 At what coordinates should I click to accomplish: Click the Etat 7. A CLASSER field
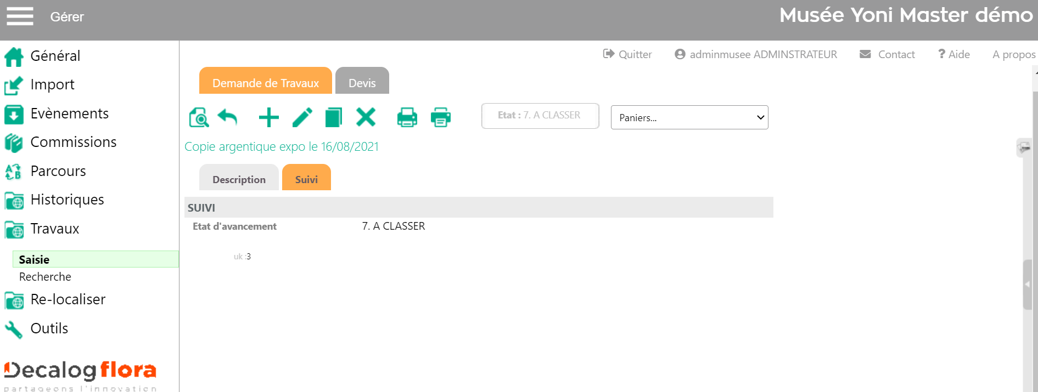click(540, 116)
